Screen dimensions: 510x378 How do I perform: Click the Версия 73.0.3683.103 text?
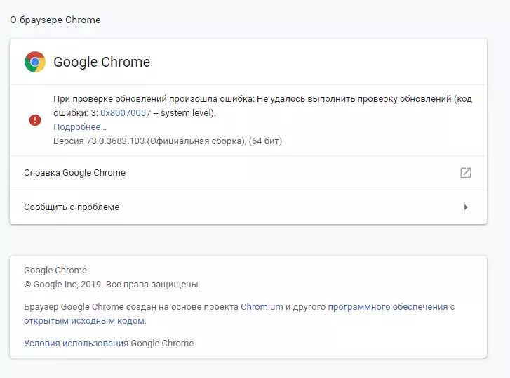(168, 141)
